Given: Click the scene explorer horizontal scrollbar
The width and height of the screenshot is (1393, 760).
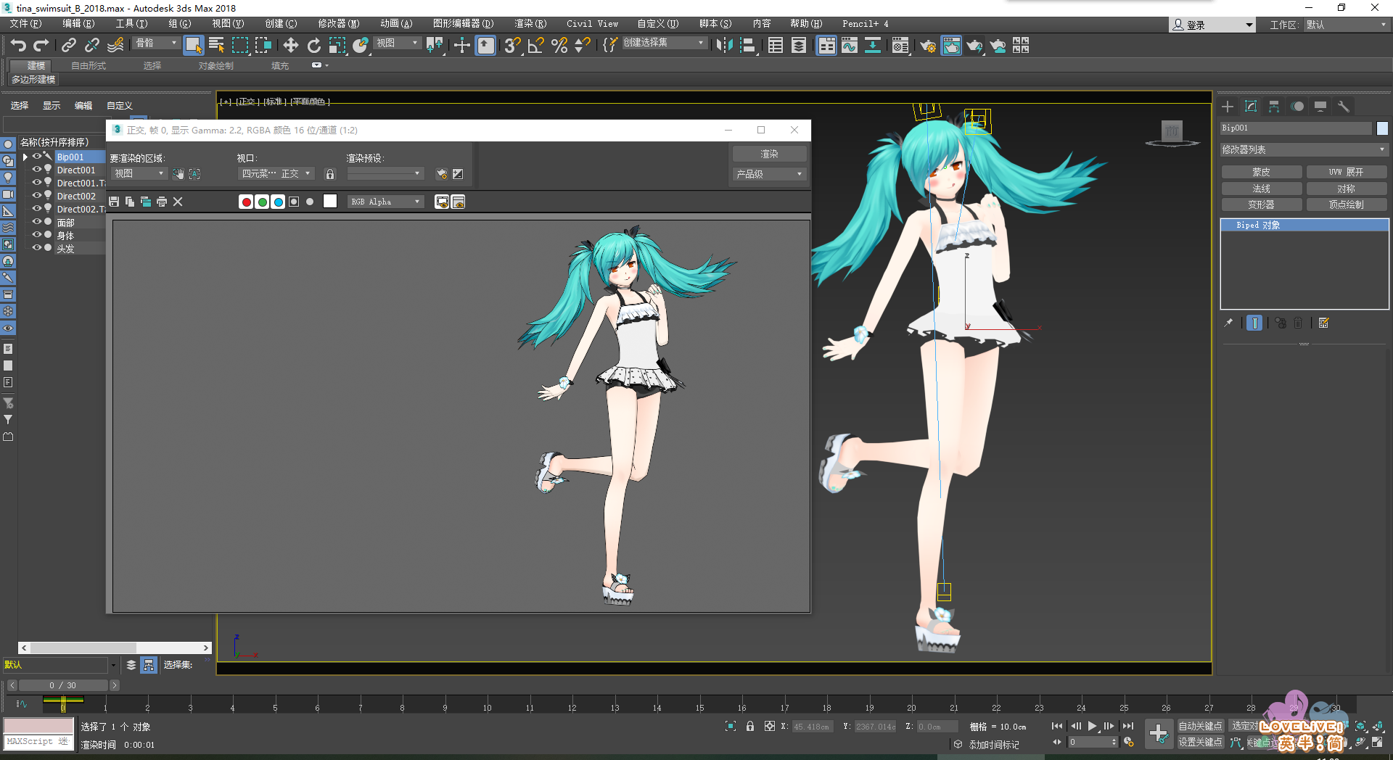Looking at the screenshot, I should 115,648.
